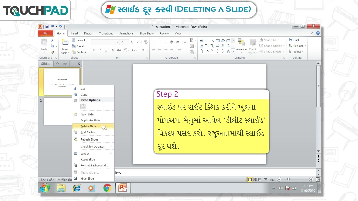Click Increase Font Size icon
The width and height of the screenshot is (358, 201).
(x=132, y=42)
